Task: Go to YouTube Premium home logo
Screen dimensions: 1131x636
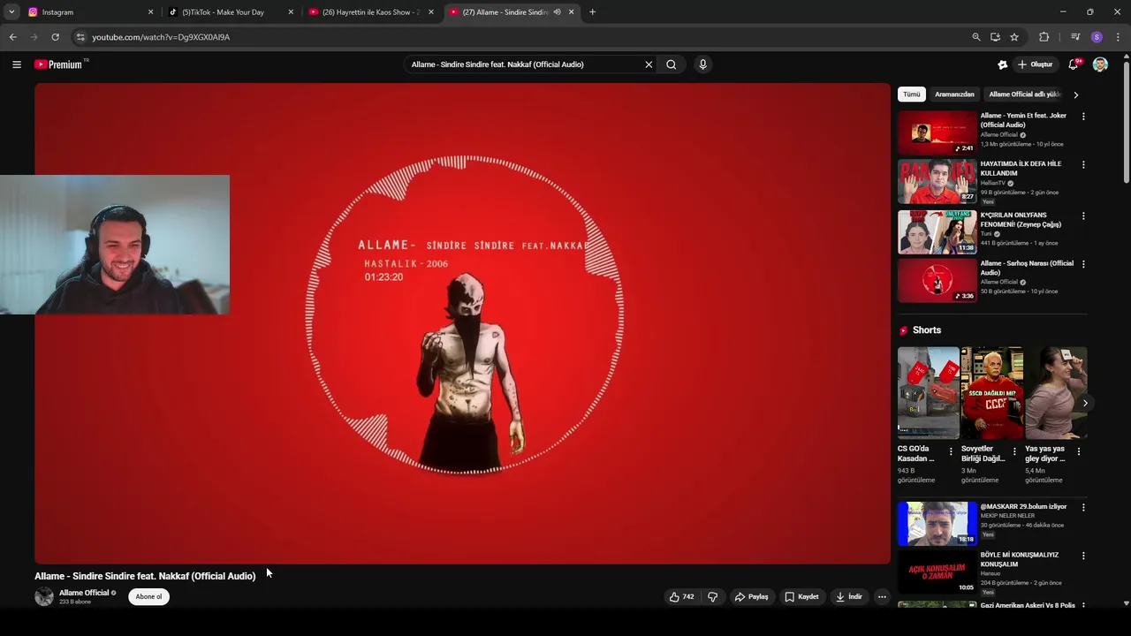Action: pos(59,64)
